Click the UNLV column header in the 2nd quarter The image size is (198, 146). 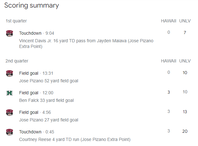tap(185, 61)
